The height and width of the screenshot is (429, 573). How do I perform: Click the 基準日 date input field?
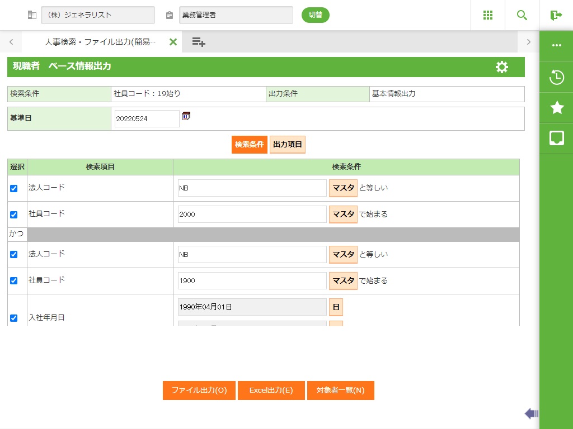pos(147,118)
